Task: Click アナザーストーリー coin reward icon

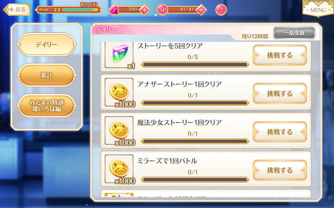Action: pos(119,92)
